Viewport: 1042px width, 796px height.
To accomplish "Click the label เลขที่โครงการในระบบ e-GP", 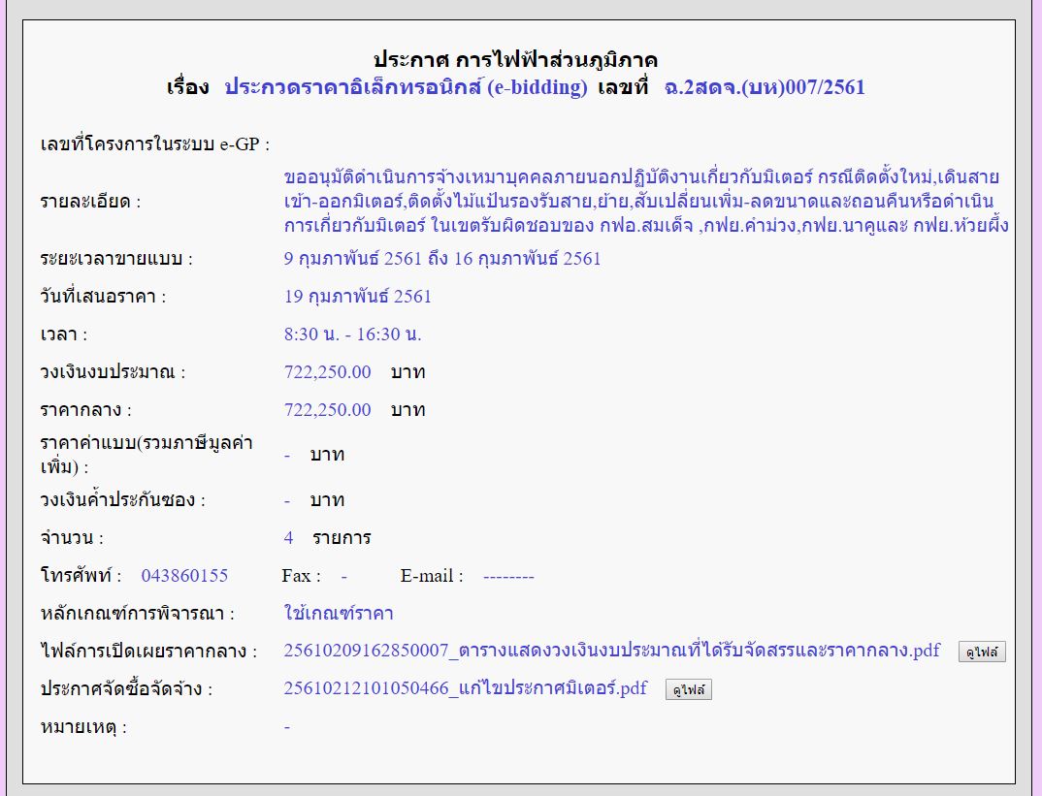I will point(155,144).
